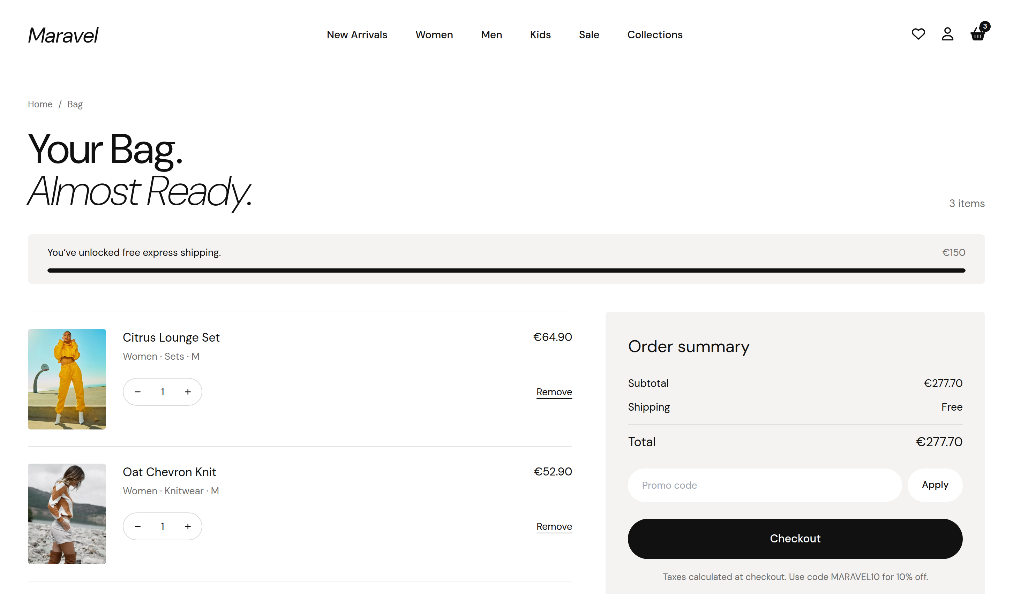This screenshot has height=594, width=1013.
Task: Focus the Promo code field
Action: tap(765, 485)
